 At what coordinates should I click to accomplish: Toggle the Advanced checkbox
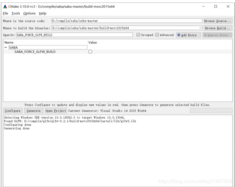157,35
